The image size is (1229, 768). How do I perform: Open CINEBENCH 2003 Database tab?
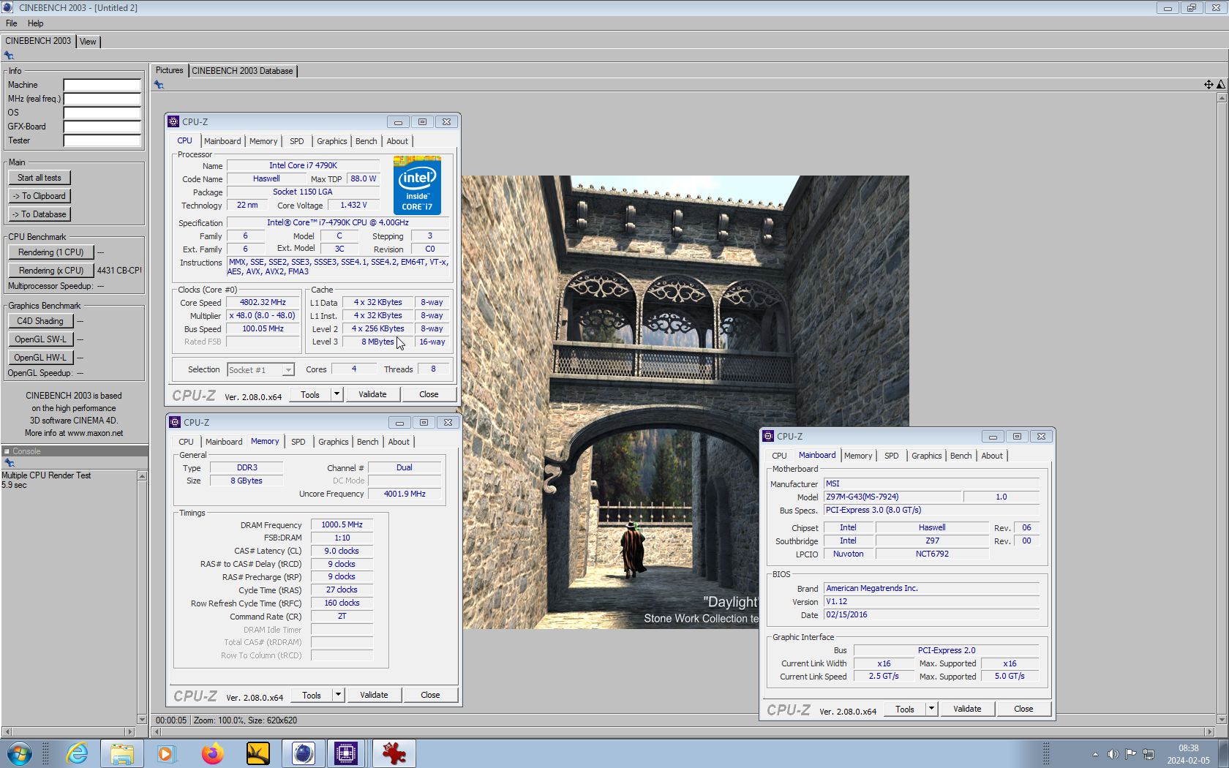[x=242, y=71]
